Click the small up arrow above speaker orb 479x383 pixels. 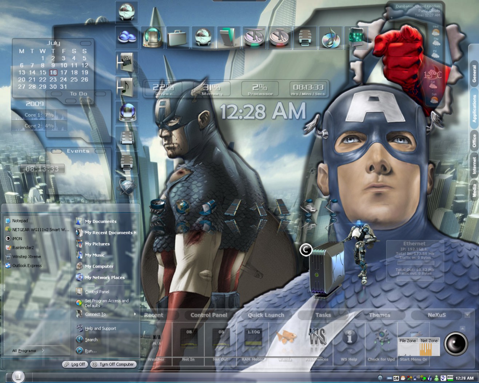(462, 328)
